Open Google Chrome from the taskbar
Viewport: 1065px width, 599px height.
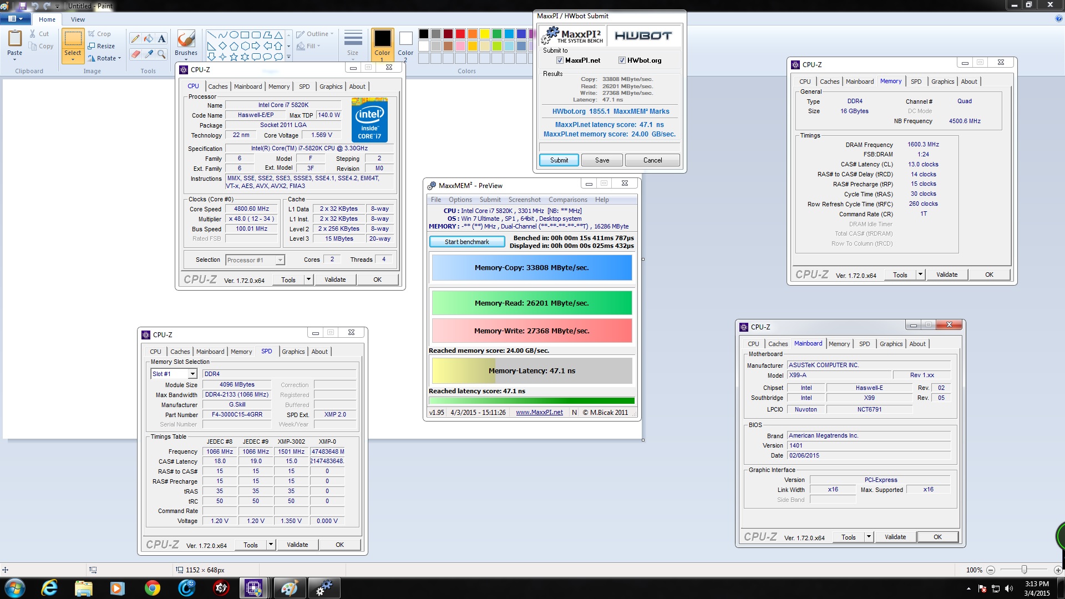[x=152, y=588]
